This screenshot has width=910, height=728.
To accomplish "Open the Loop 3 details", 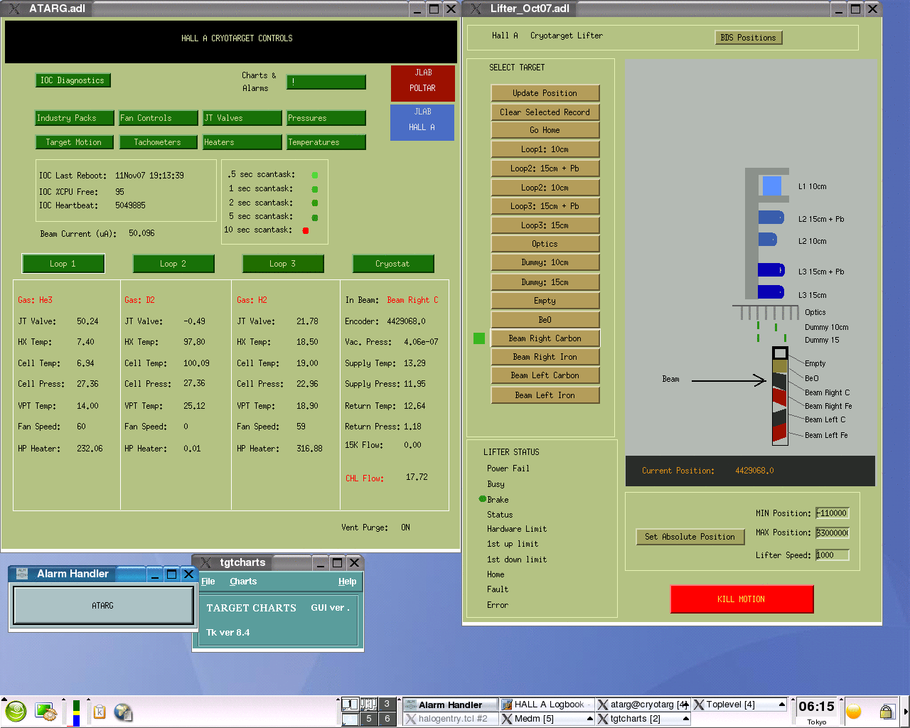I will pos(283,264).
